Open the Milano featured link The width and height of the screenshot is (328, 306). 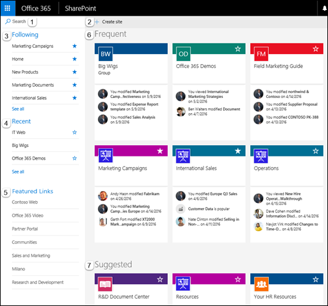[18, 269]
